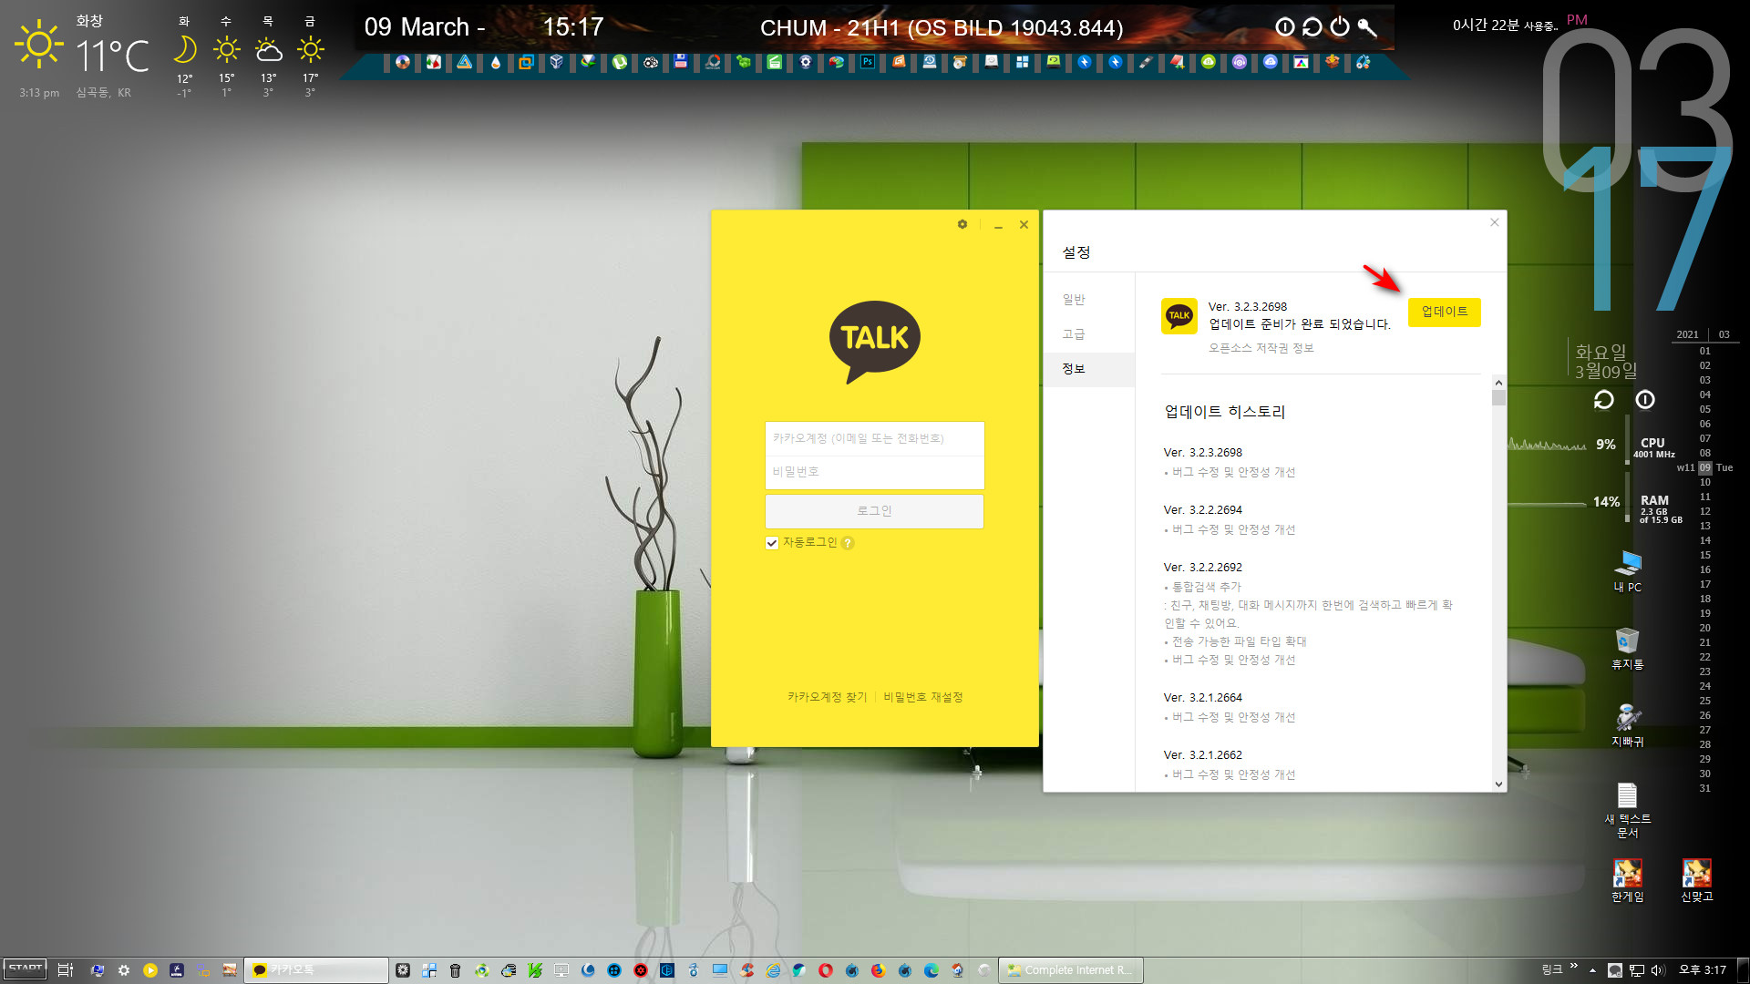Select Ver. 3.2.1.2664 history entry text
This screenshot has width=1750, height=984.
(x=1202, y=698)
